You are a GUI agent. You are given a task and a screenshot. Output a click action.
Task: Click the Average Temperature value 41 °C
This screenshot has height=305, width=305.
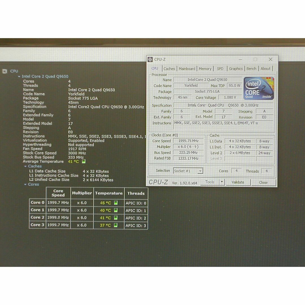(x=73, y=162)
